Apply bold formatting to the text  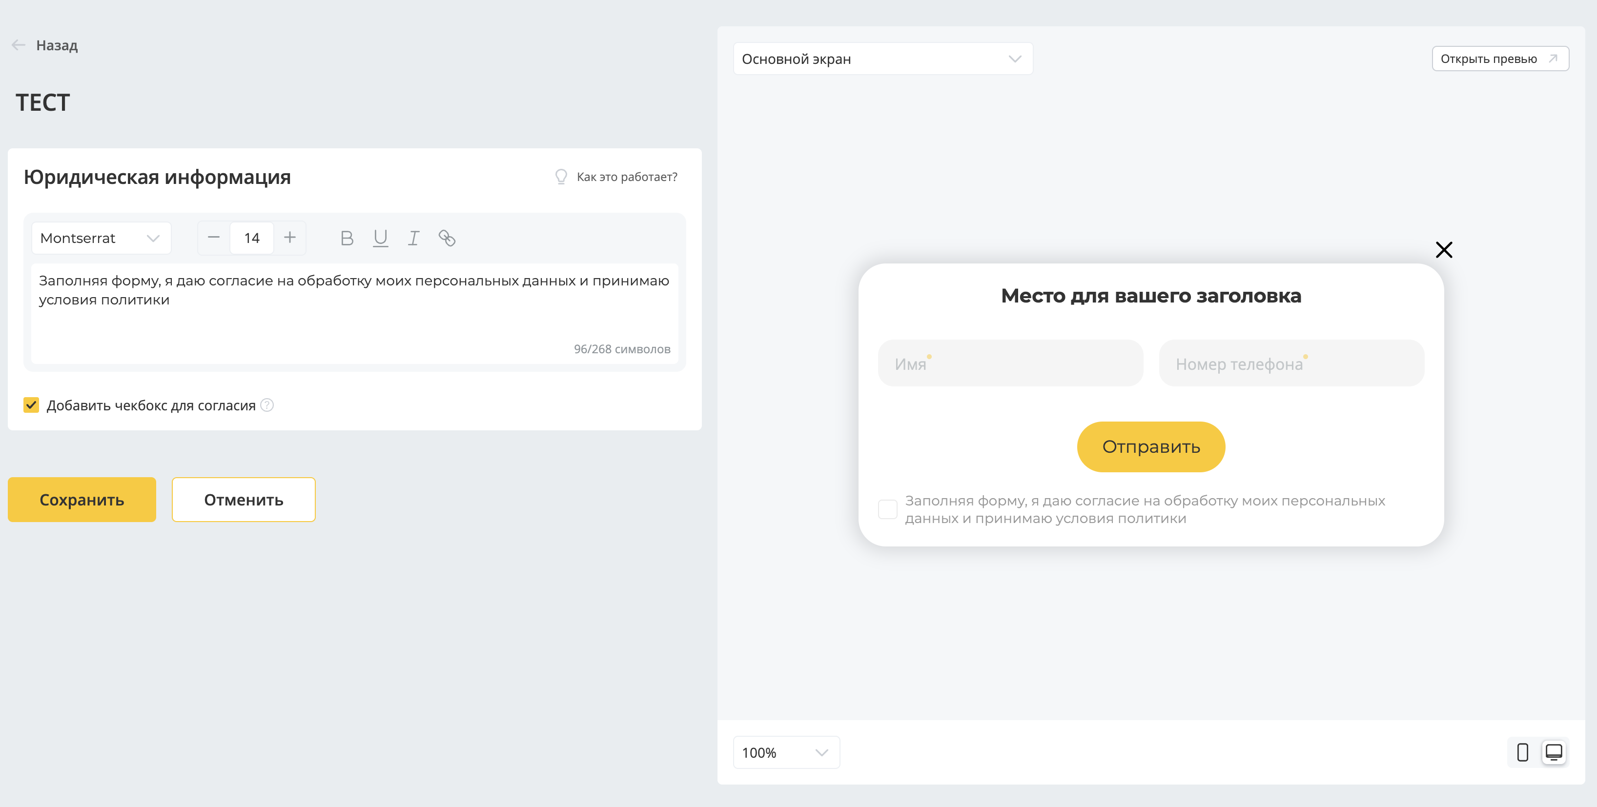[347, 238]
